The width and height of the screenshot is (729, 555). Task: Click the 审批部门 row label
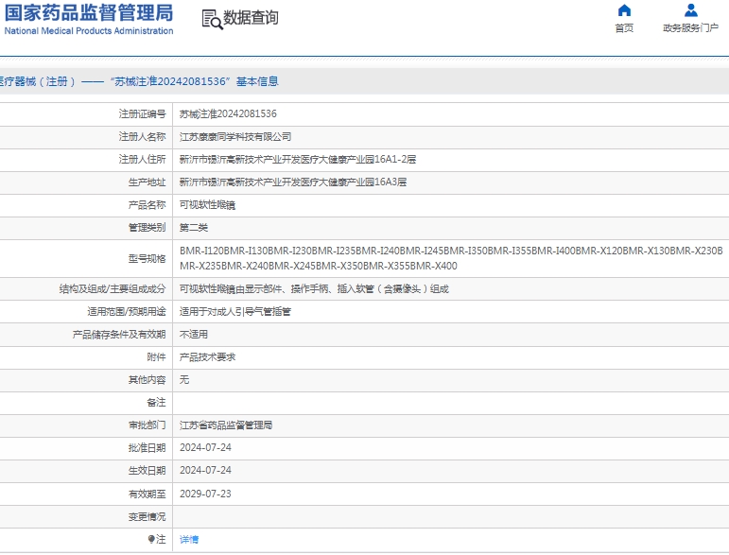[147, 425]
